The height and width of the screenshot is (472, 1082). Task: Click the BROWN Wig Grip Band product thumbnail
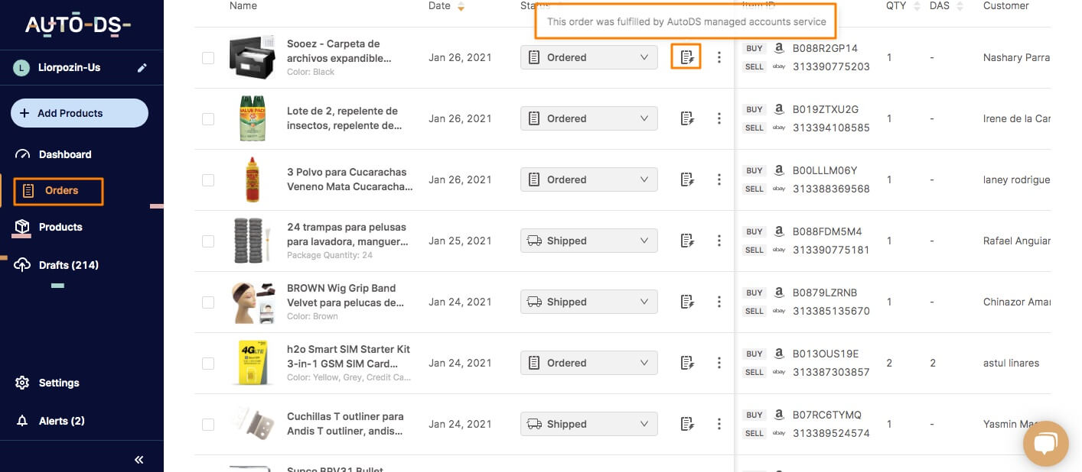pos(253,302)
